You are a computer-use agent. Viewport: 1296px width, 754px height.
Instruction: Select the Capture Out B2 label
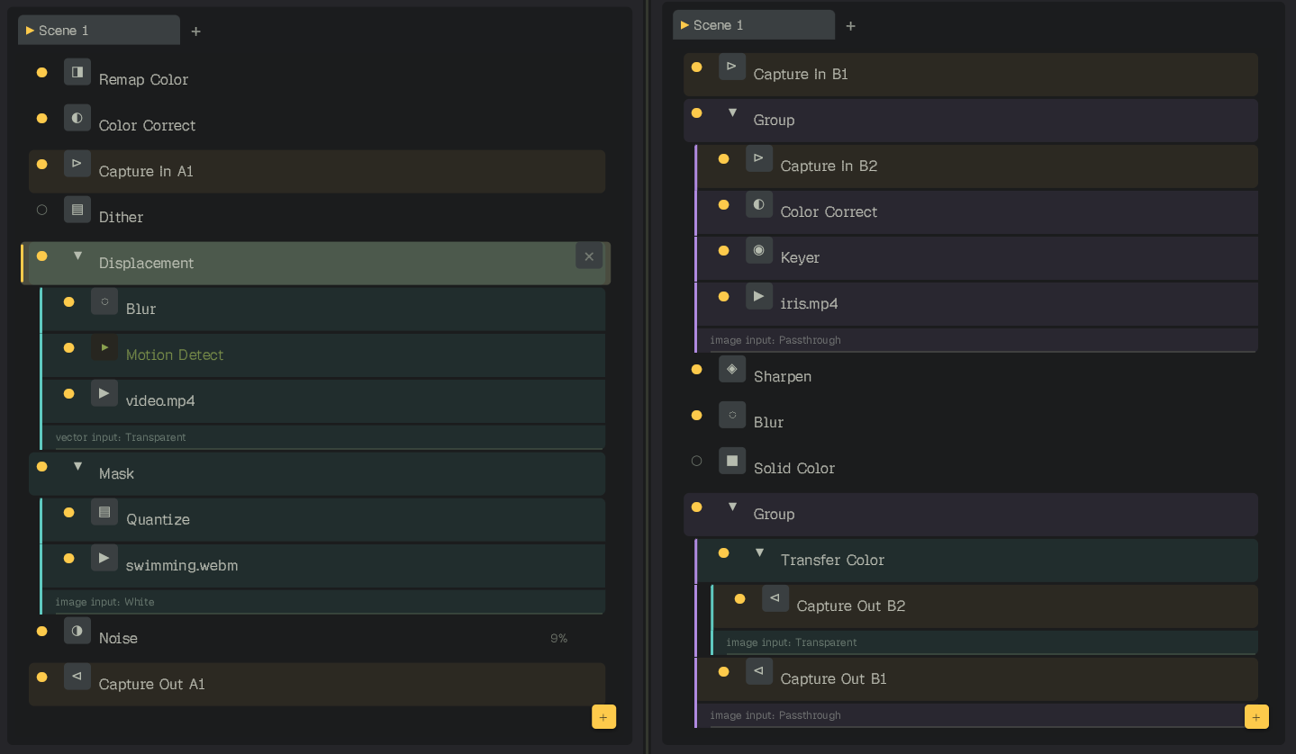tap(851, 606)
